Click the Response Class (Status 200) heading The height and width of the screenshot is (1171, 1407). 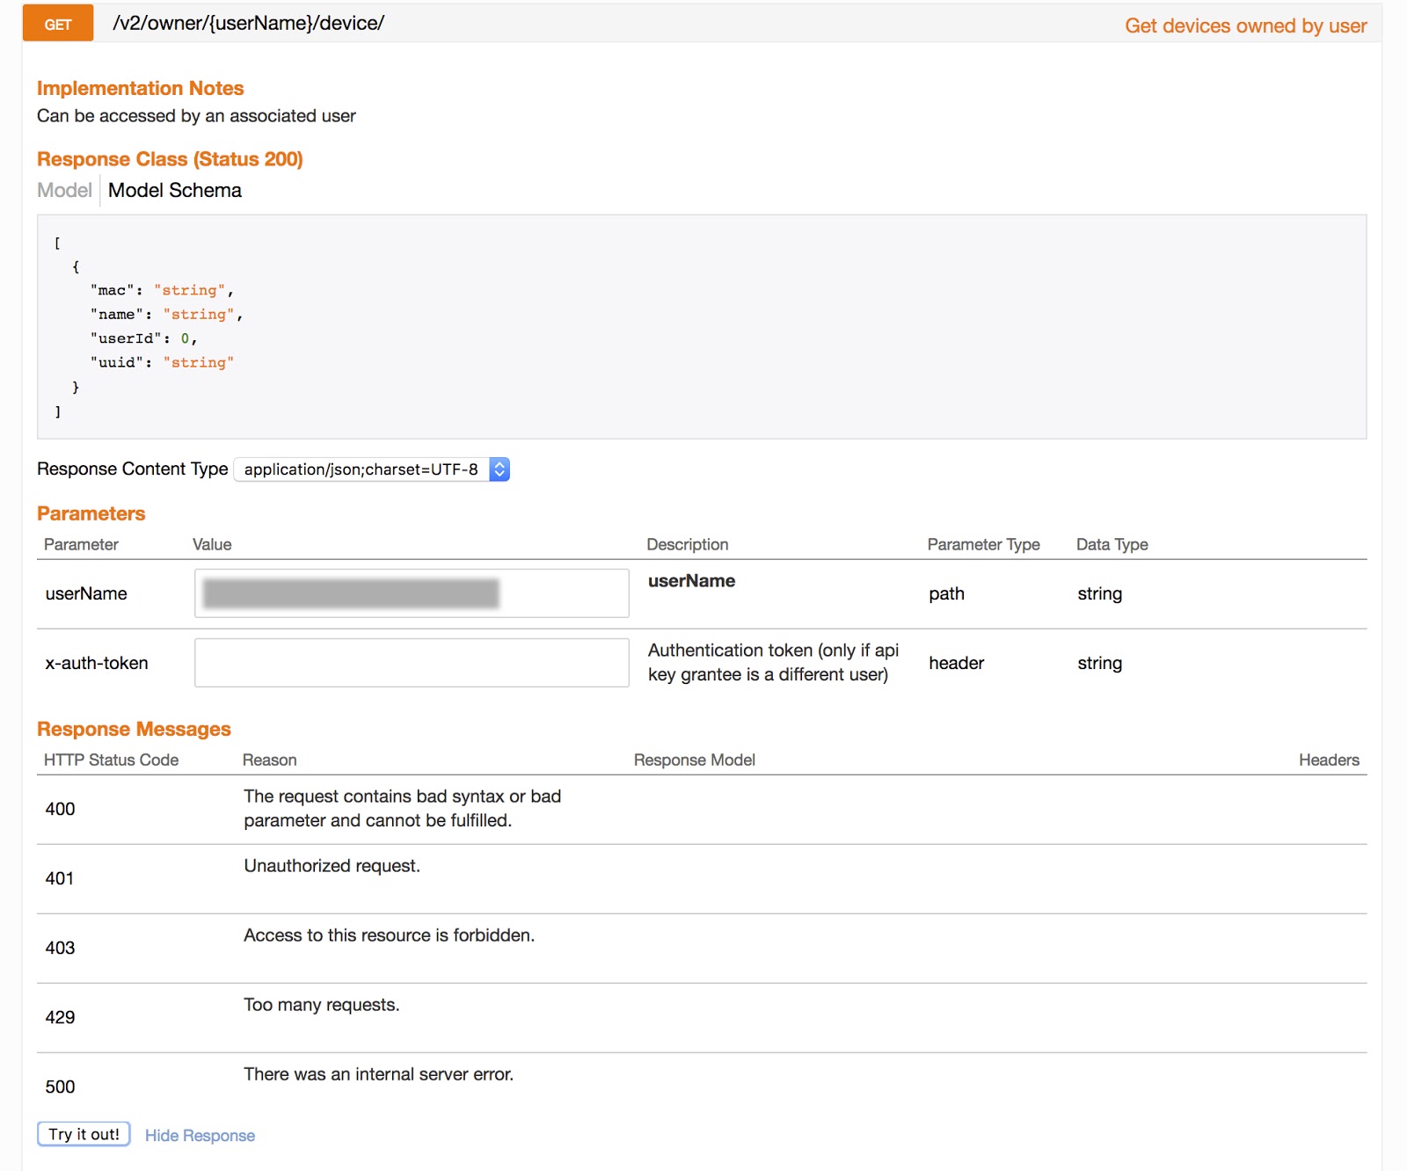[x=170, y=159]
